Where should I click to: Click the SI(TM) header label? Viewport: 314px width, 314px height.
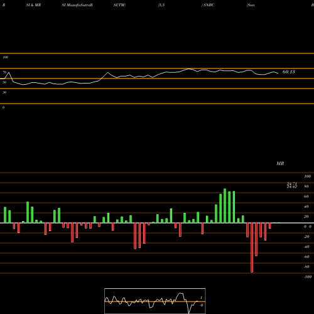(x=119, y=5)
